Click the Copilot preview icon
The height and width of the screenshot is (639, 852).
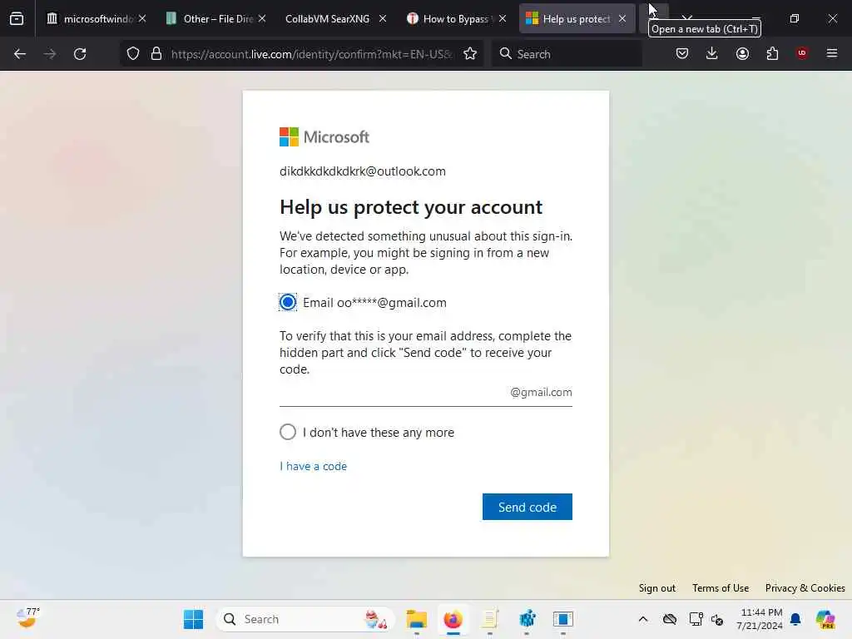[x=825, y=619]
